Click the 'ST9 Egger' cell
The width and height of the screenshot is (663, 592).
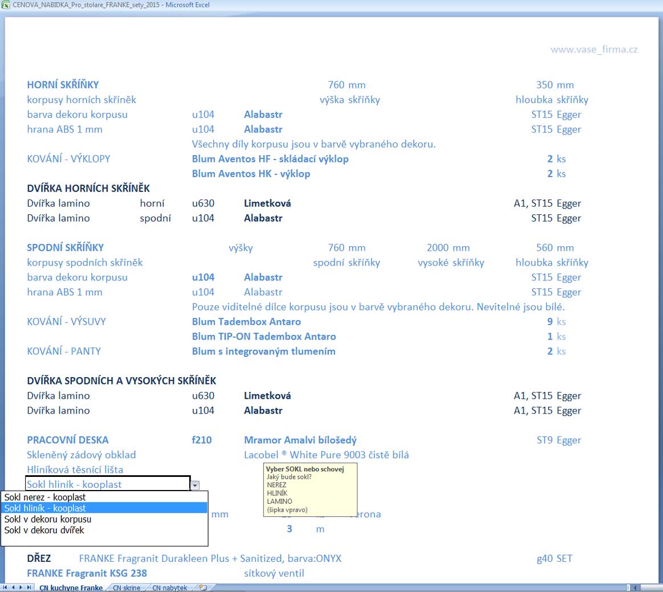point(559,440)
